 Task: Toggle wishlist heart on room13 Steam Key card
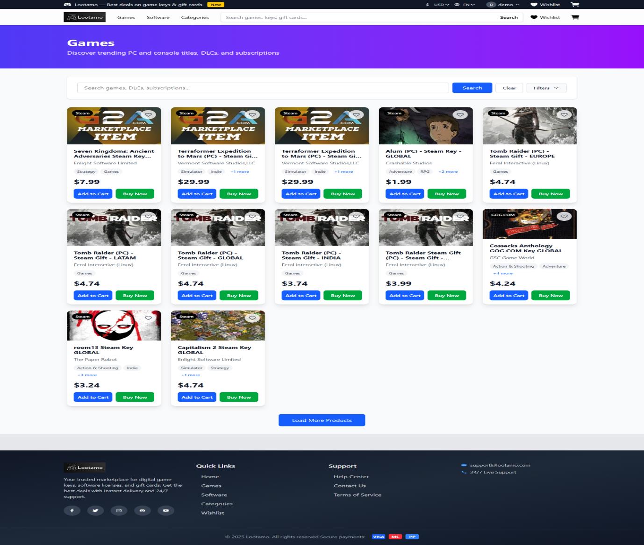[148, 318]
